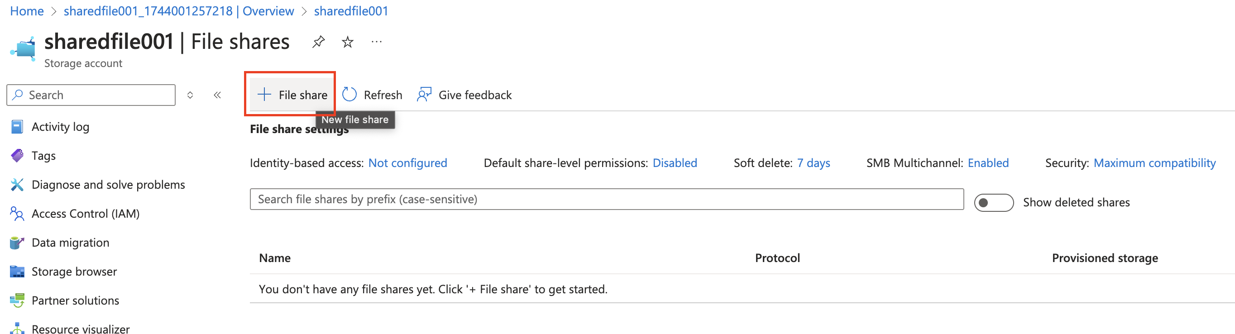Toggle Show deleted shares switch
The width and height of the screenshot is (1235, 334).
(x=993, y=203)
